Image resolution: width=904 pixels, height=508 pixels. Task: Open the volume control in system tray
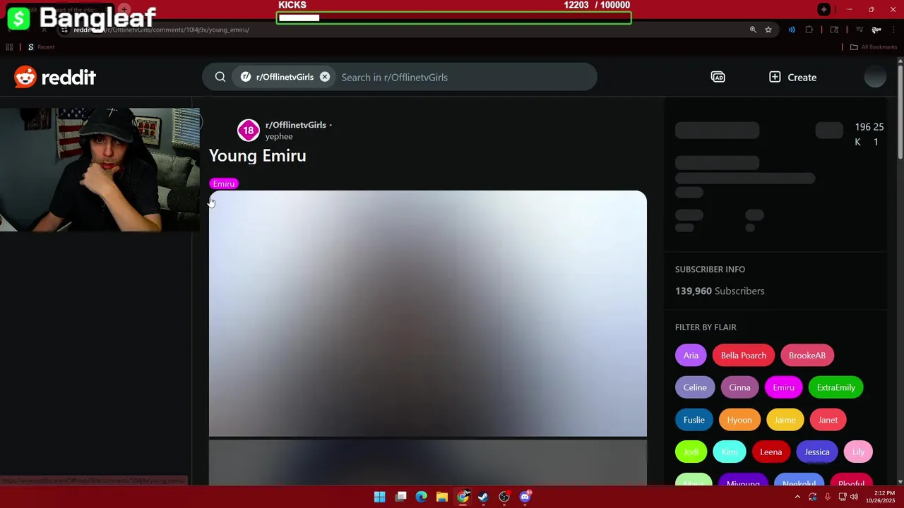point(854,497)
